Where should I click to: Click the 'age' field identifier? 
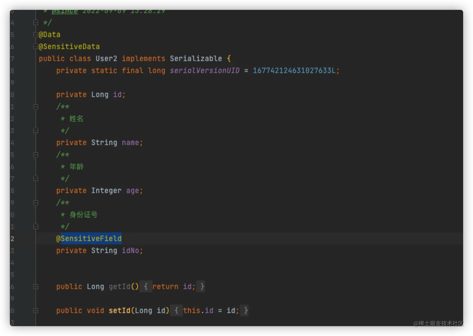[132, 191]
